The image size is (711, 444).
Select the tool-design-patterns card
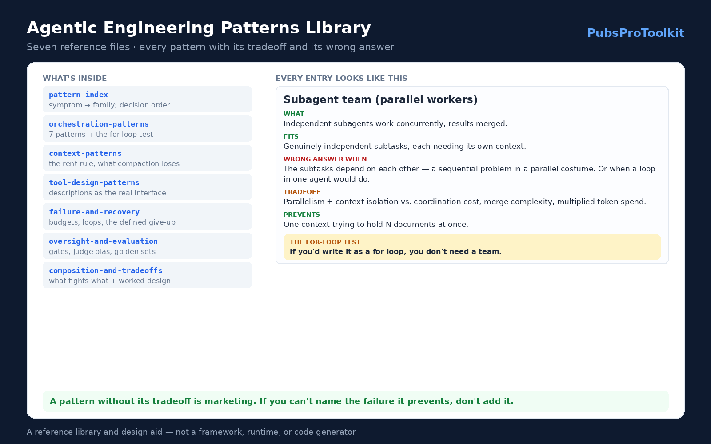[147, 187]
